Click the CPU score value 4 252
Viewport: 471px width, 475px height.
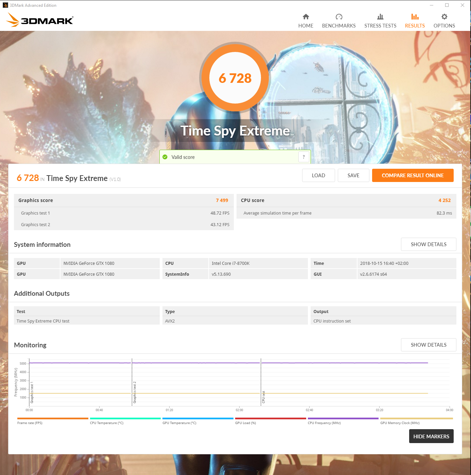(444, 200)
